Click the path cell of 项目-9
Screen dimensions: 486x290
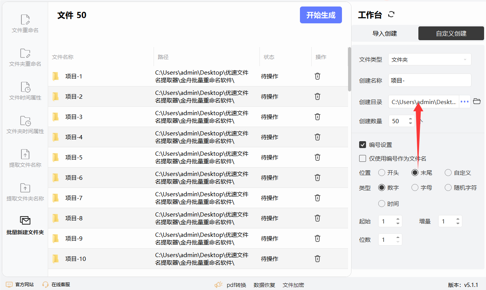[202, 238]
